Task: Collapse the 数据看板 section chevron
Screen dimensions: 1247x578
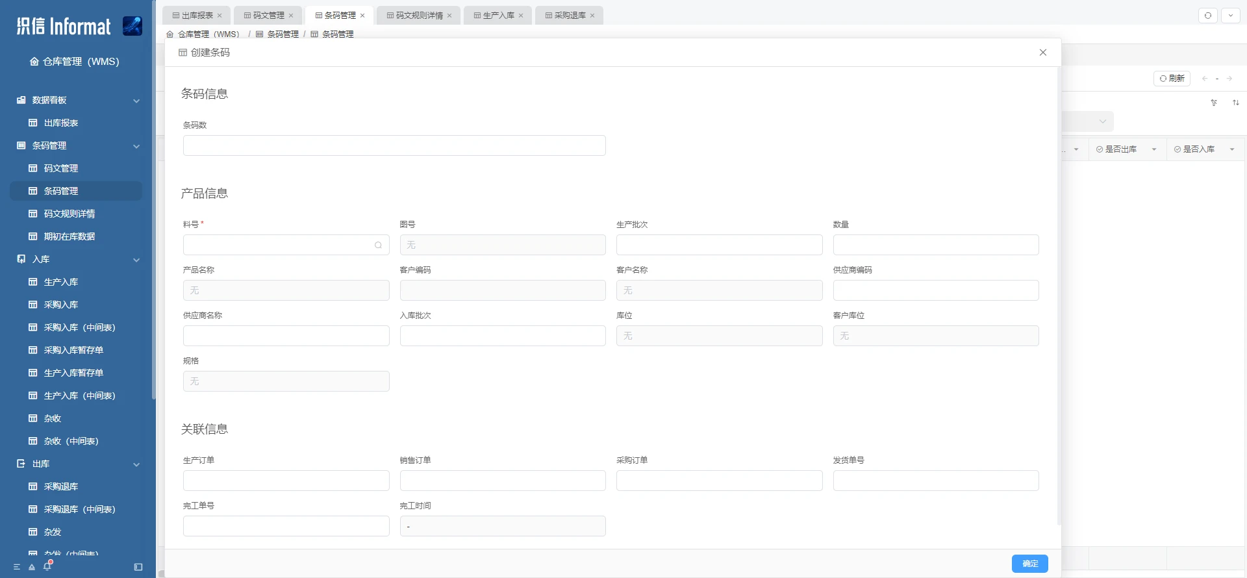Action: pos(136,101)
